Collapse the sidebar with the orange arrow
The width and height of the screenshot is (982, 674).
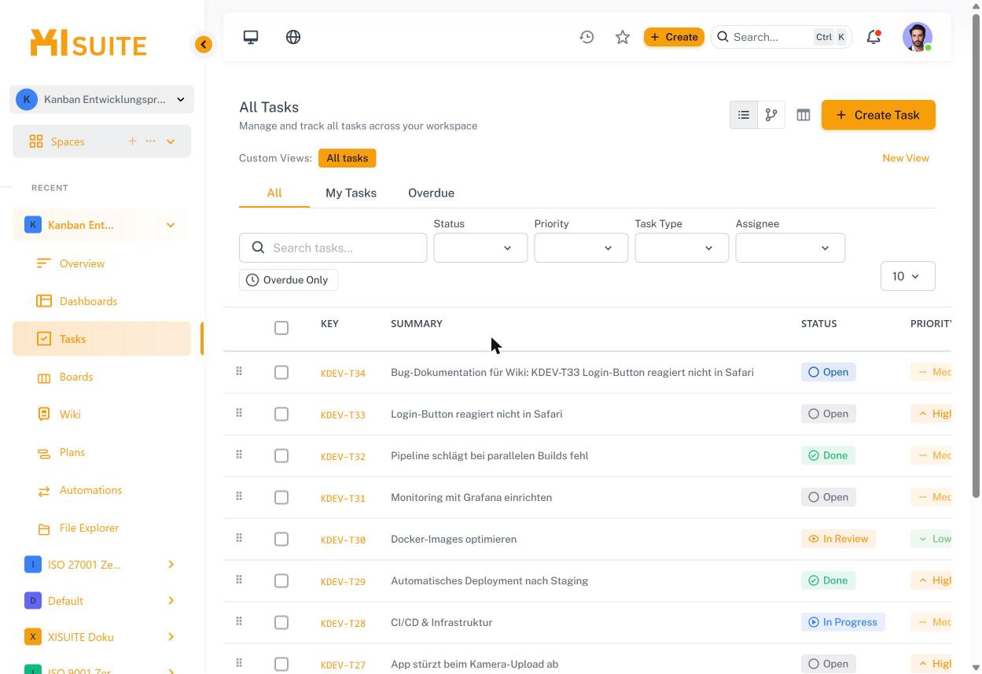204,45
